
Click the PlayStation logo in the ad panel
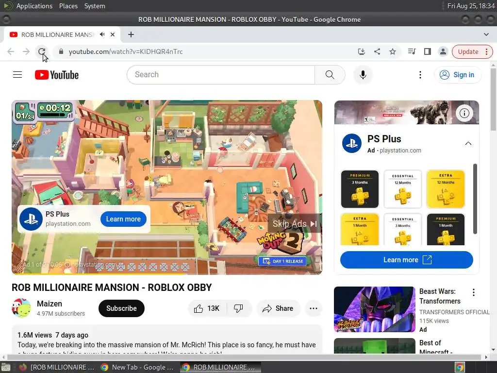352,143
